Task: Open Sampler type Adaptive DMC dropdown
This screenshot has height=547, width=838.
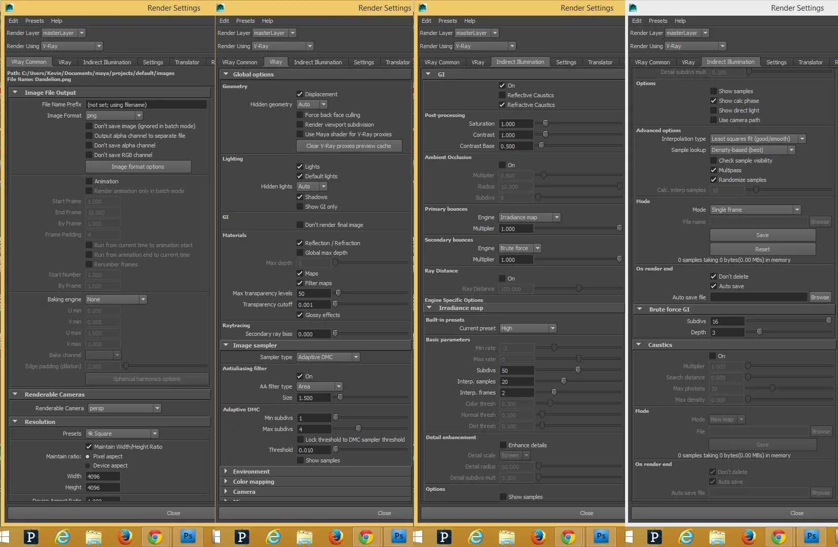Action: tap(328, 357)
